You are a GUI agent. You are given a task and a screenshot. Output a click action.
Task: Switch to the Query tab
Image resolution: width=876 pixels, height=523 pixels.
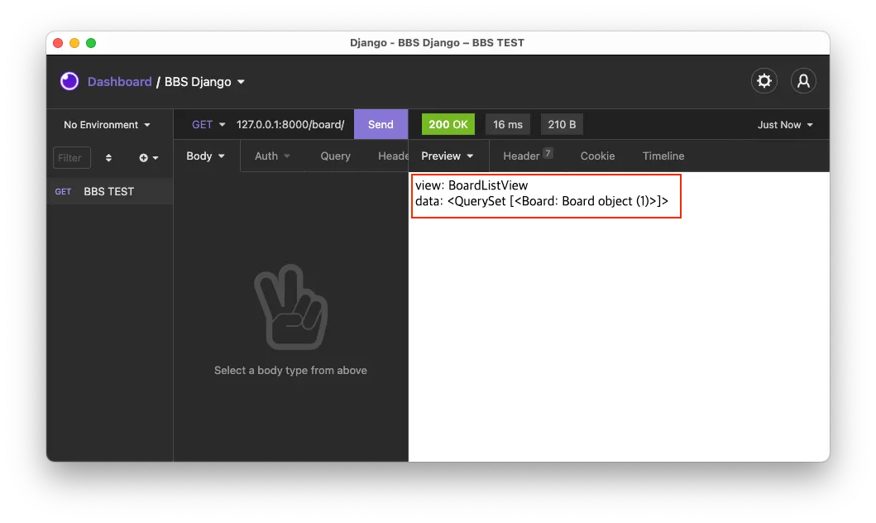pyautogui.click(x=335, y=156)
